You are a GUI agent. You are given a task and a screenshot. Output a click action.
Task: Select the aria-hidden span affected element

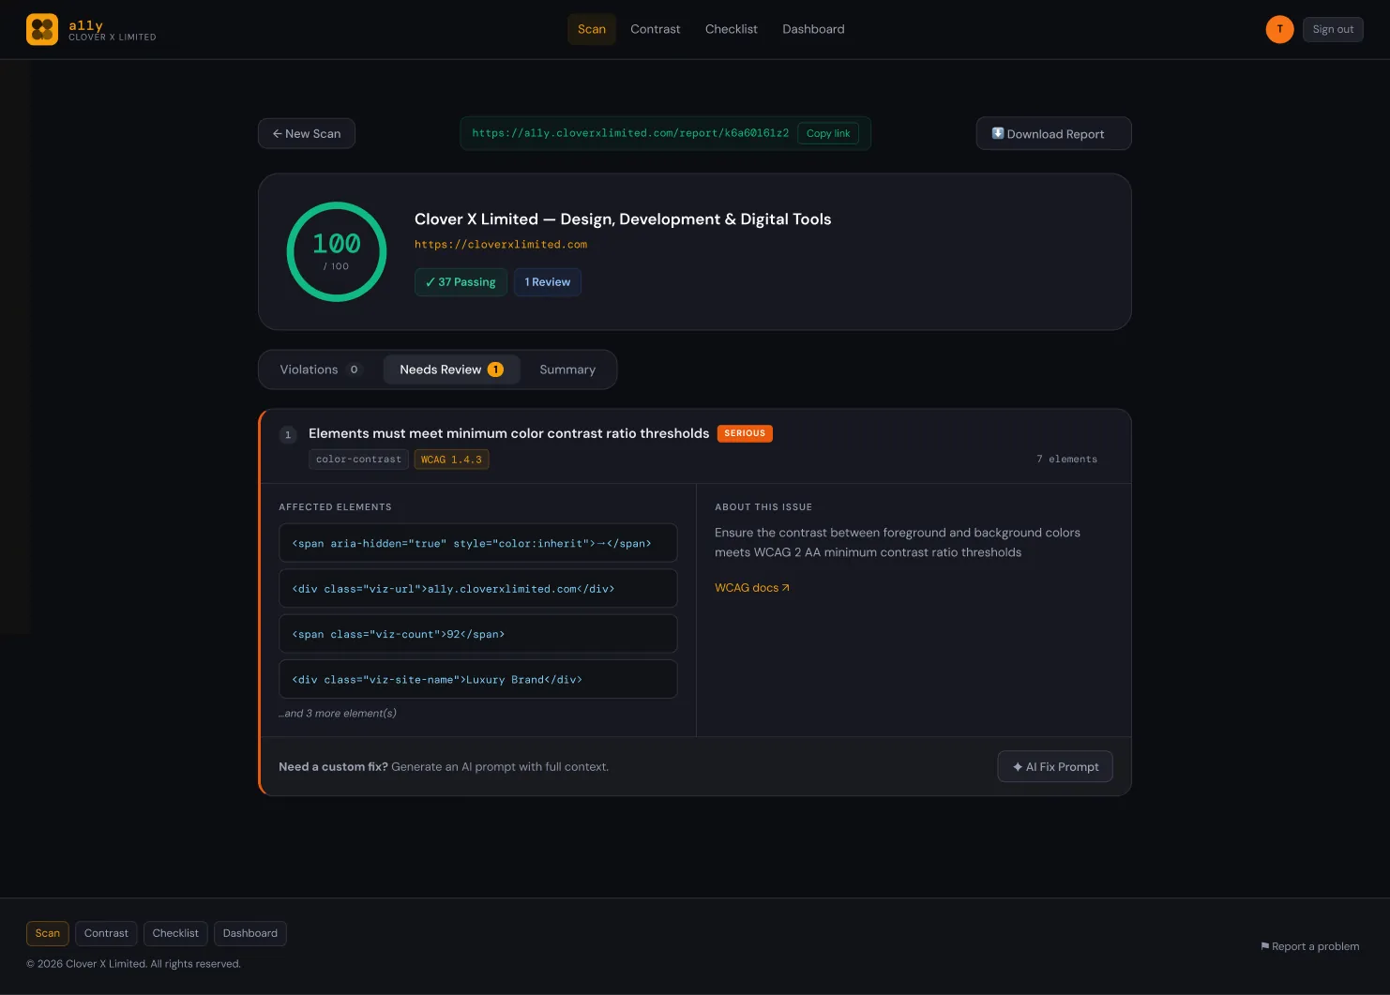pyautogui.click(x=478, y=543)
